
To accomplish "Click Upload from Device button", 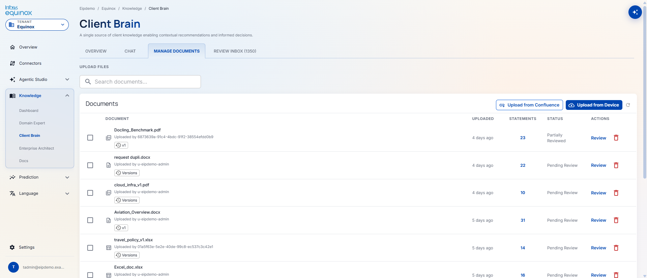I will click(x=594, y=105).
